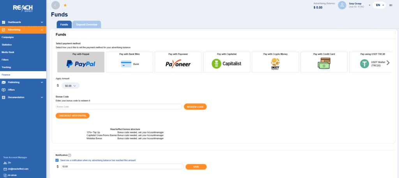Viewport: 399px width, 178px height.
Task: Switch to the Deposit Overview tab
Action: 87,24
